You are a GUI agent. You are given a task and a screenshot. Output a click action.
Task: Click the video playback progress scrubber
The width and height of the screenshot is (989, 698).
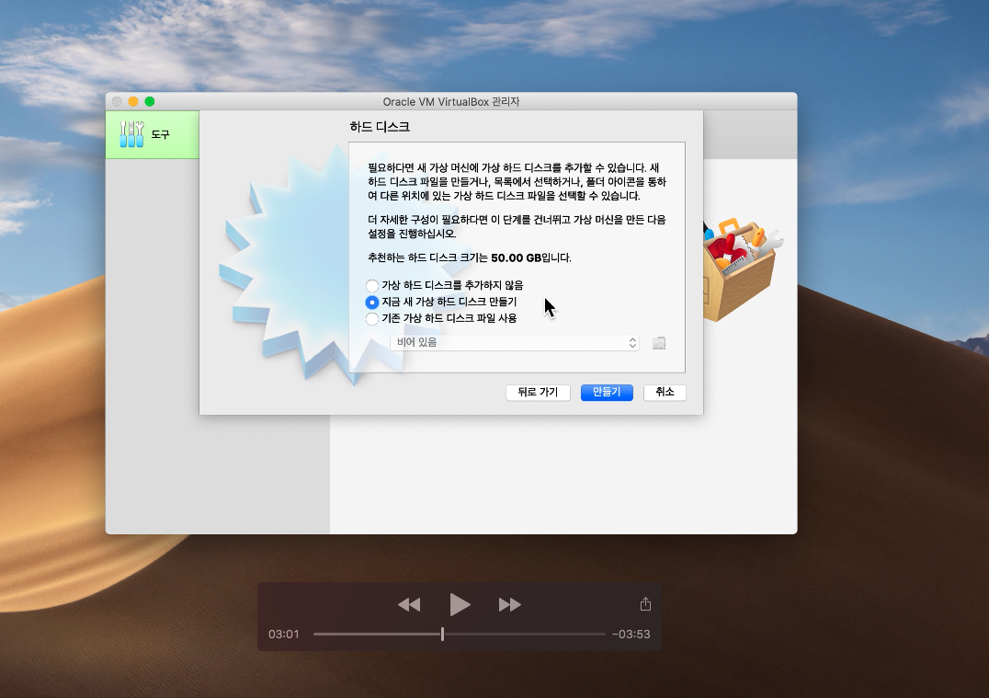(x=443, y=634)
